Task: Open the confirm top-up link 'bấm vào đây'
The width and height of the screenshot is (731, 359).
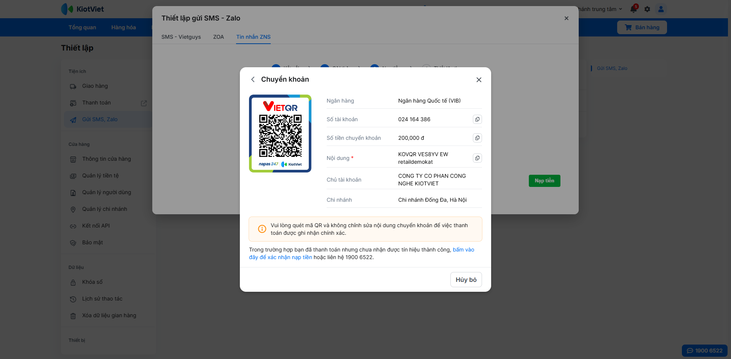Action: [463, 250]
